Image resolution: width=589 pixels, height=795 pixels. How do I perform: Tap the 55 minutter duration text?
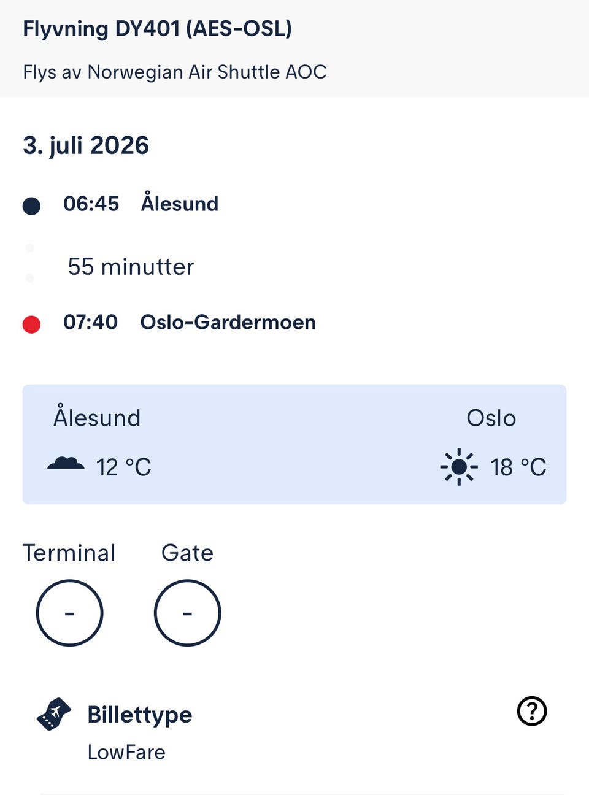point(131,267)
